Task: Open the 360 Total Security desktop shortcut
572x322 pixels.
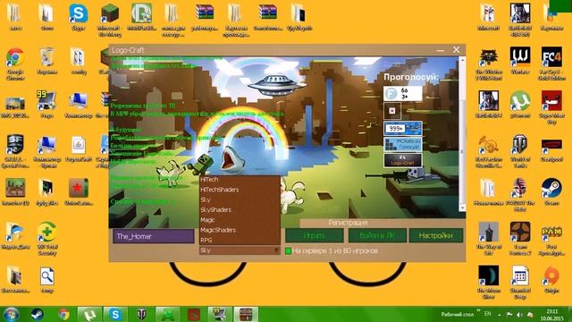Action: pos(46,239)
